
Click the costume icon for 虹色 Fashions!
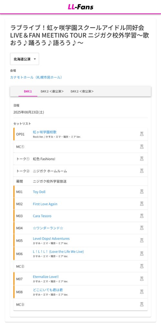click(142, 159)
